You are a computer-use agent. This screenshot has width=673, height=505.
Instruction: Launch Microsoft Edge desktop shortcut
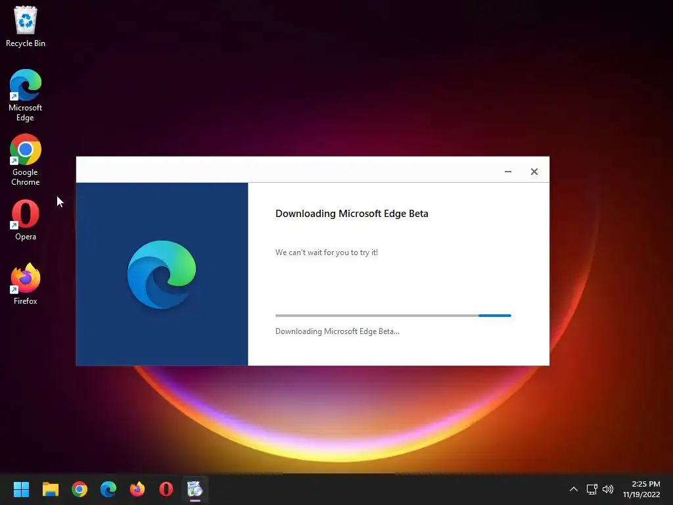click(x=26, y=95)
